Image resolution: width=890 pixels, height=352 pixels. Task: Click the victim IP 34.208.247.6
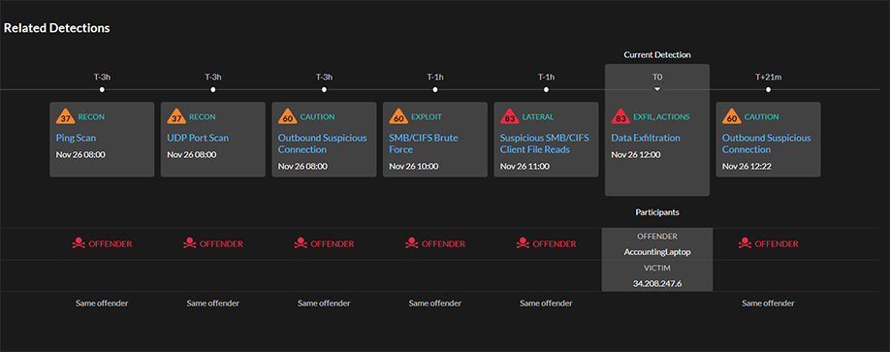(657, 283)
